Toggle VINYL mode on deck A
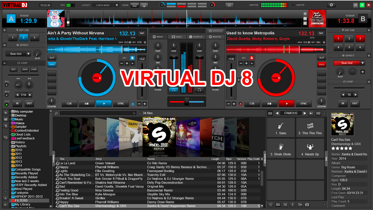 pos(52,64)
